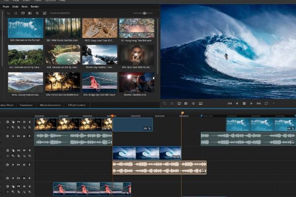Stop playback with the square Stop button
The width and height of the screenshot is (296, 197).
[x=244, y=103]
